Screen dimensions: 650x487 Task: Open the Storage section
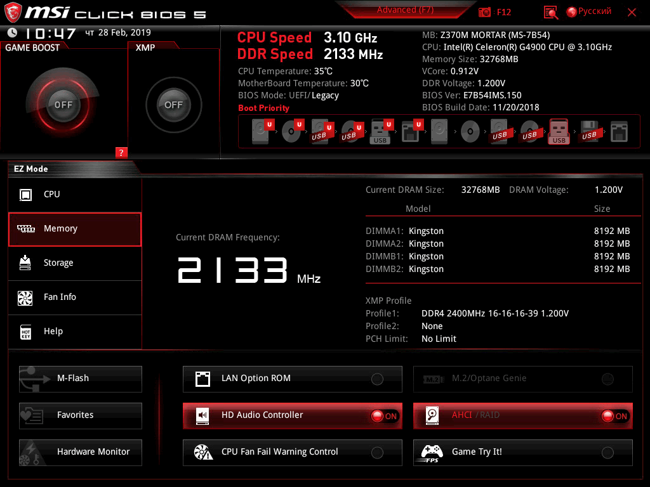click(x=75, y=263)
